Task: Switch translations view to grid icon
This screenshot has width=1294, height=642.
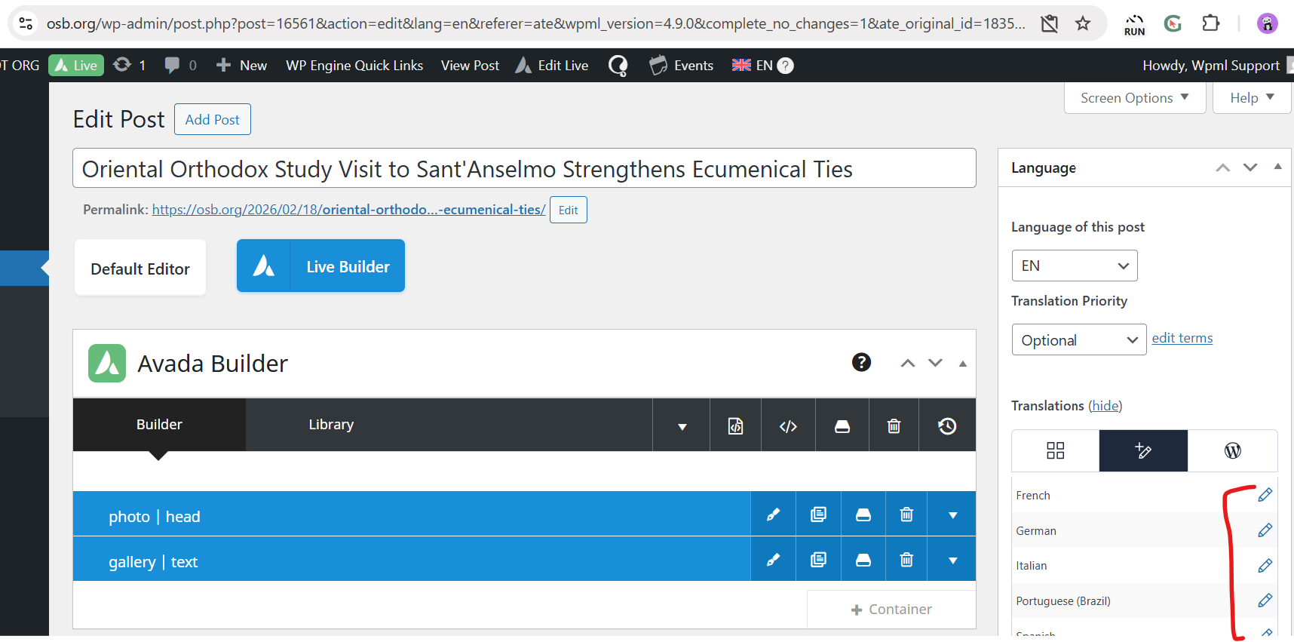Action: 1055,450
